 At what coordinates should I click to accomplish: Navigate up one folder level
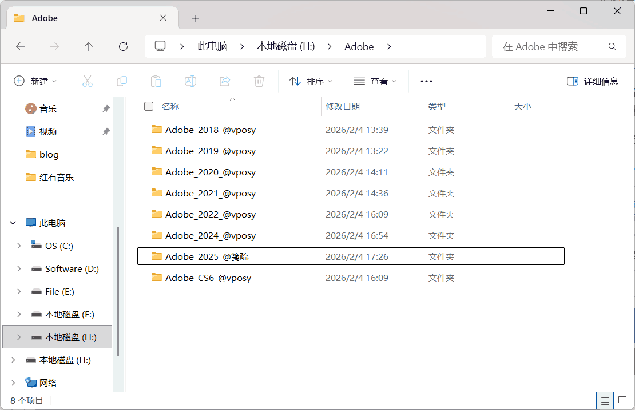[x=89, y=46]
